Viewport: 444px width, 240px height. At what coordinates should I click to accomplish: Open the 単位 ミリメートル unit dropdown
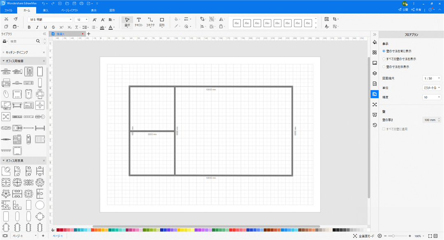pos(432,88)
